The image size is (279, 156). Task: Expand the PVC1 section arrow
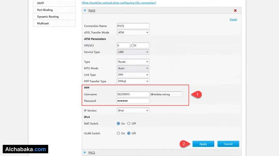coord(85,152)
